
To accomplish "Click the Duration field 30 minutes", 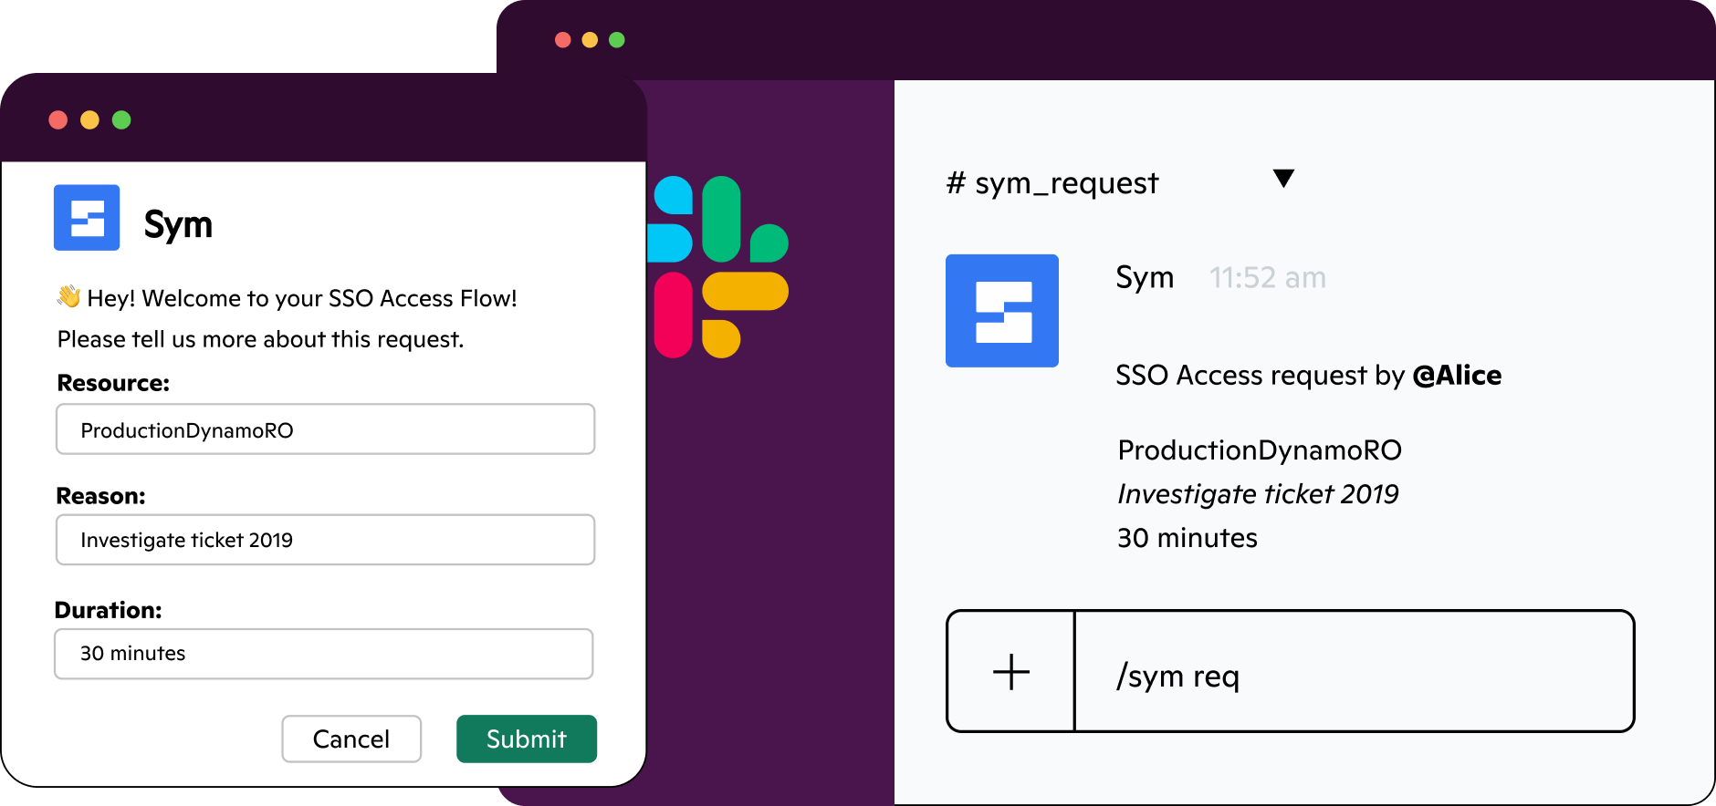I will (324, 654).
